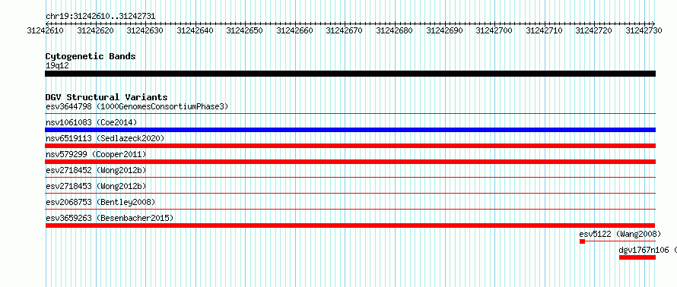
Task: Open the Cytogenetic Bands track title
Action: (x=91, y=56)
